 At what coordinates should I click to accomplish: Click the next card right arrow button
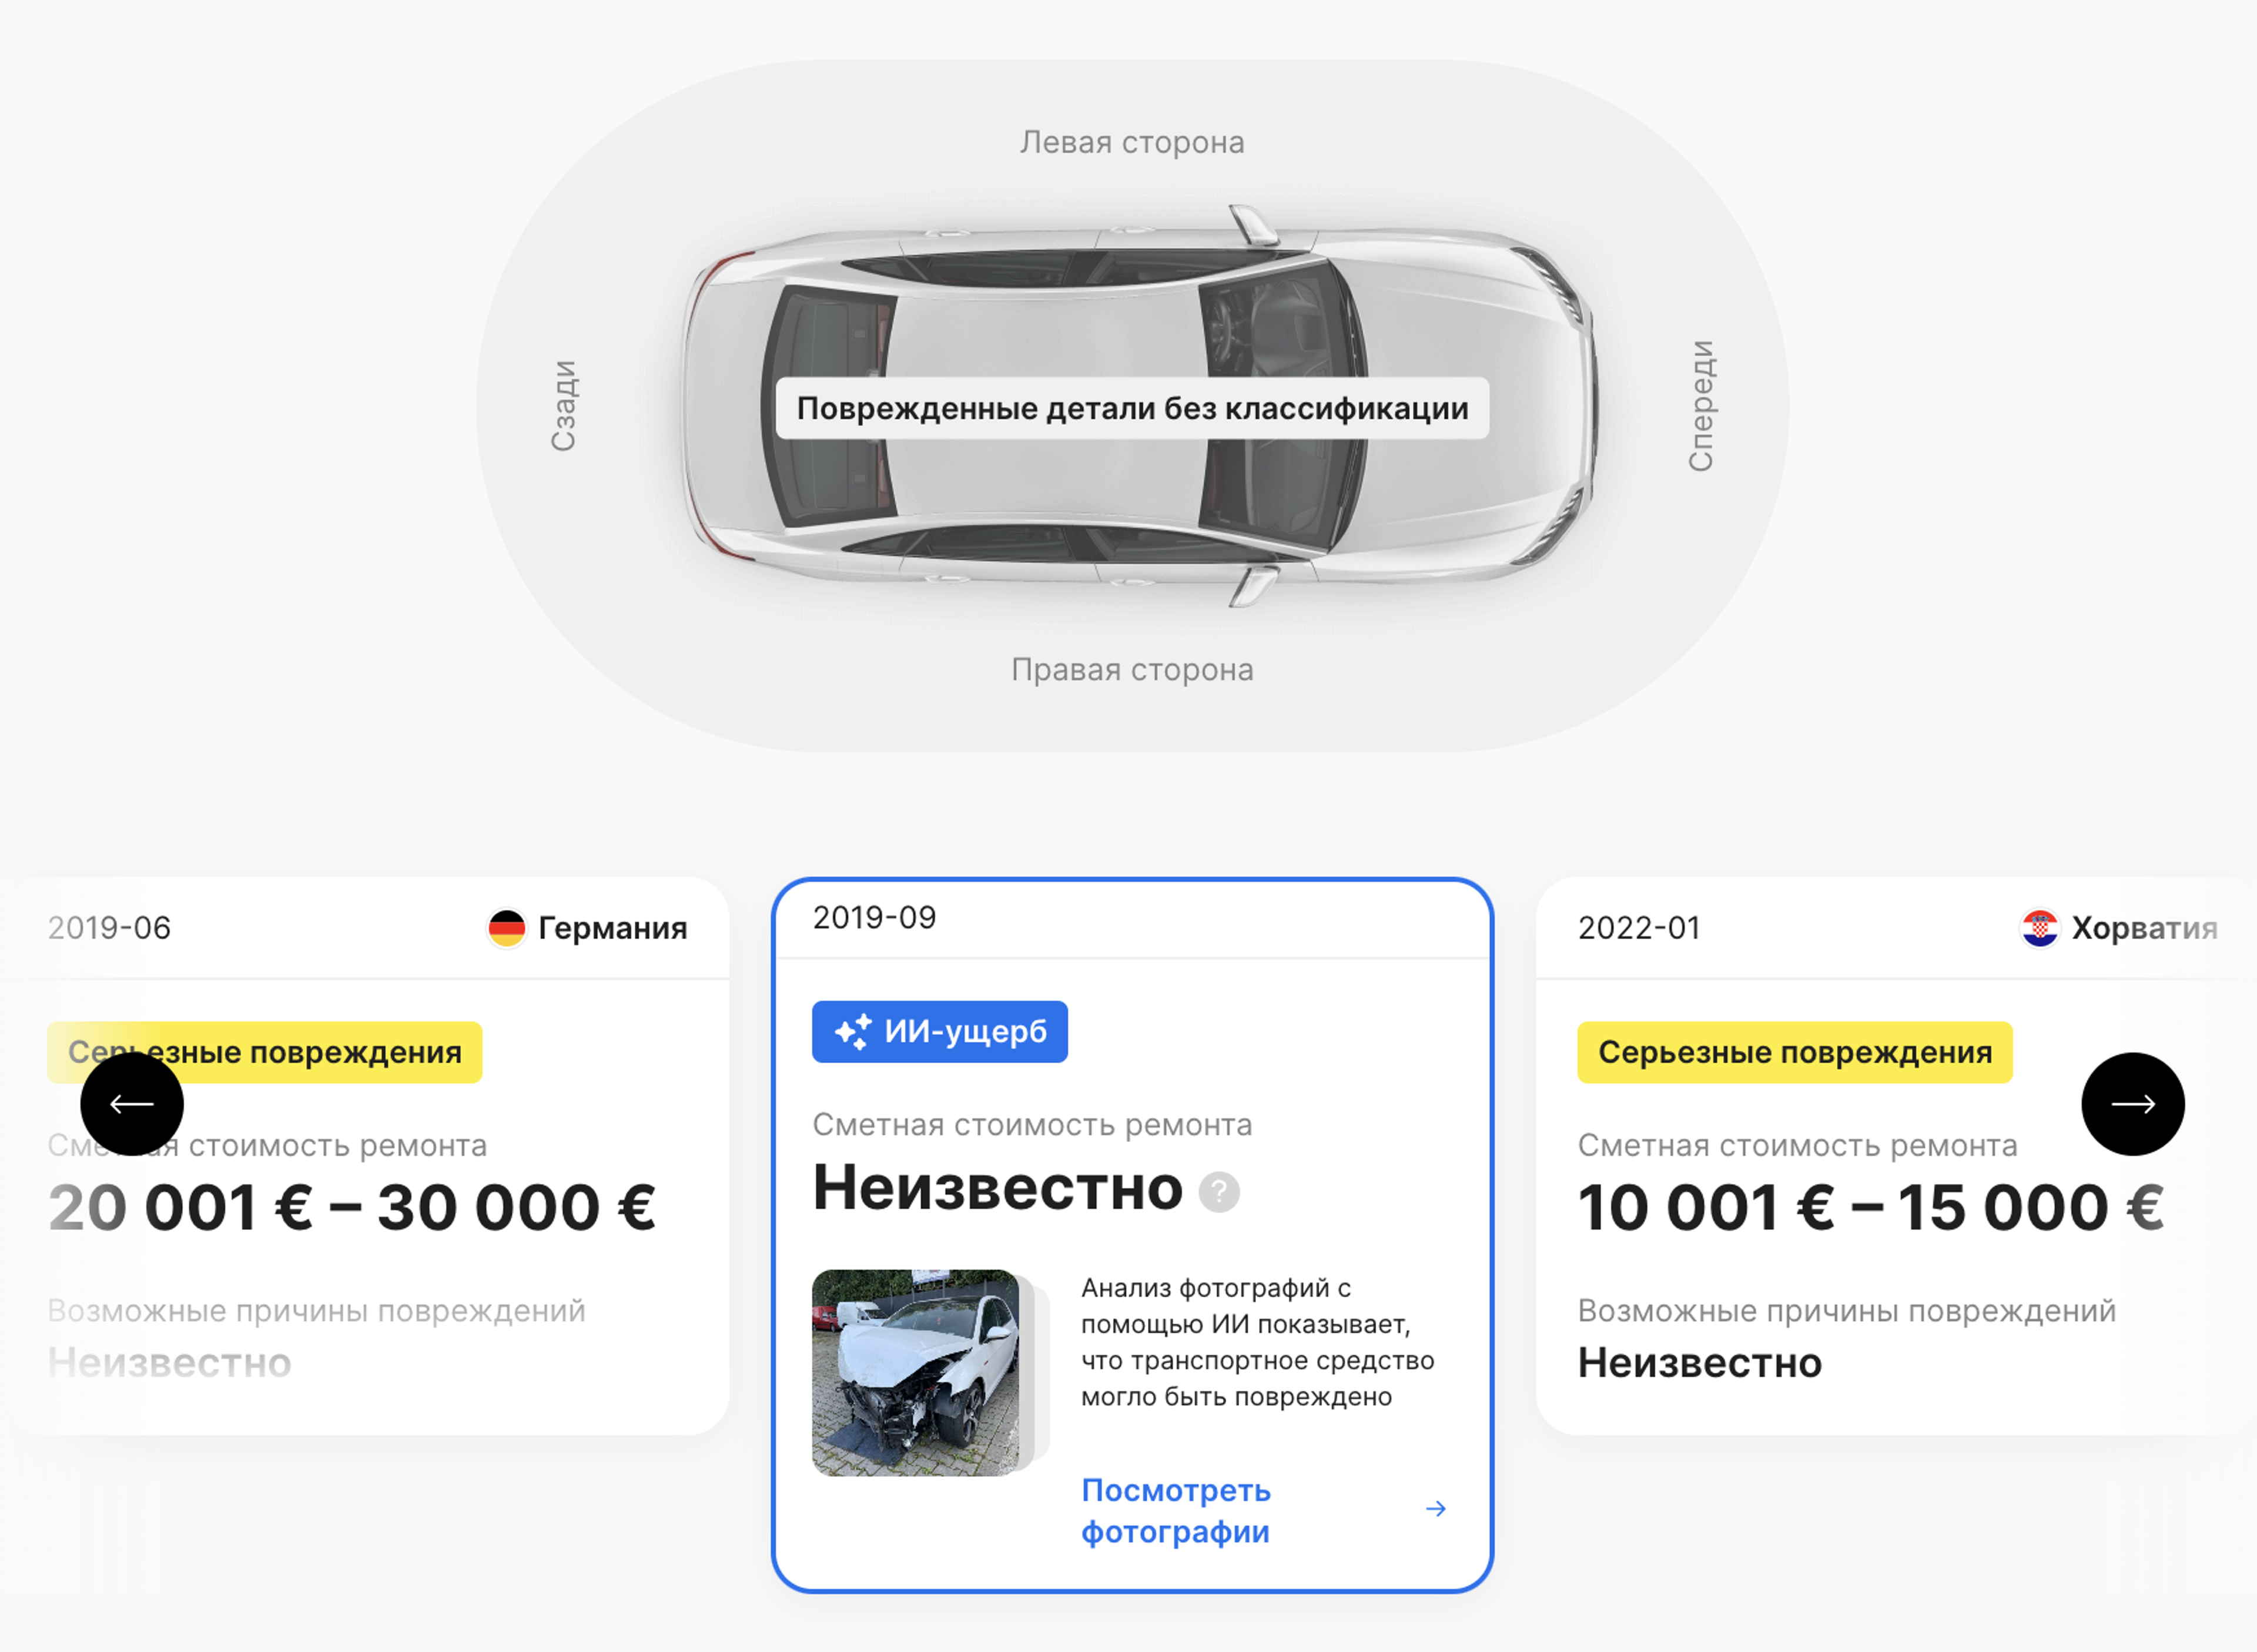tap(2133, 1104)
